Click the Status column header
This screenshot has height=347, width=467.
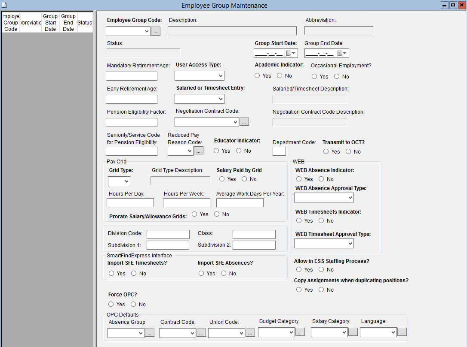(85, 23)
